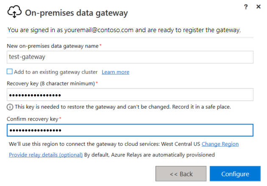Click the signed-in account status text
267x186 pixels.
(124, 30)
